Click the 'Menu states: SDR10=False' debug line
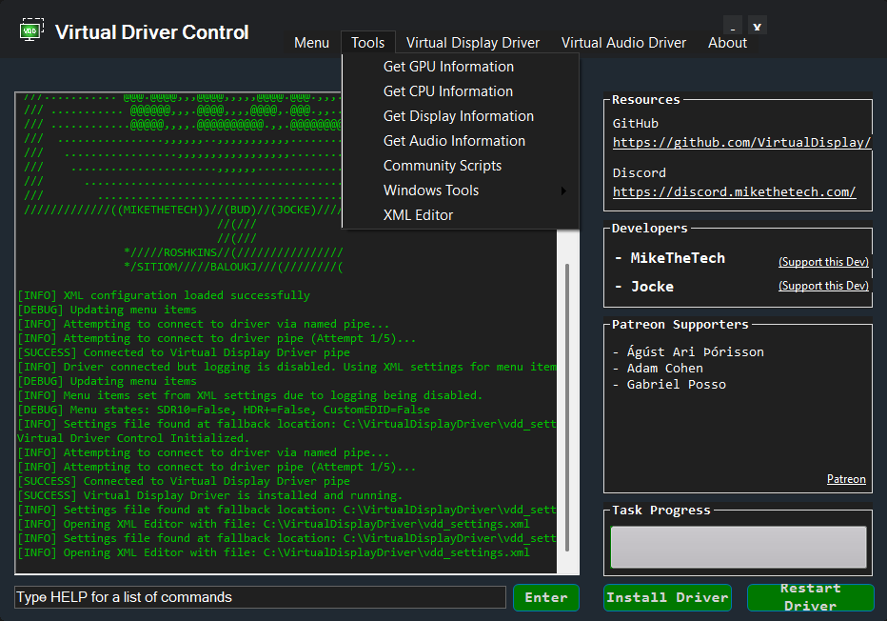This screenshot has height=621, width=887. click(224, 410)
